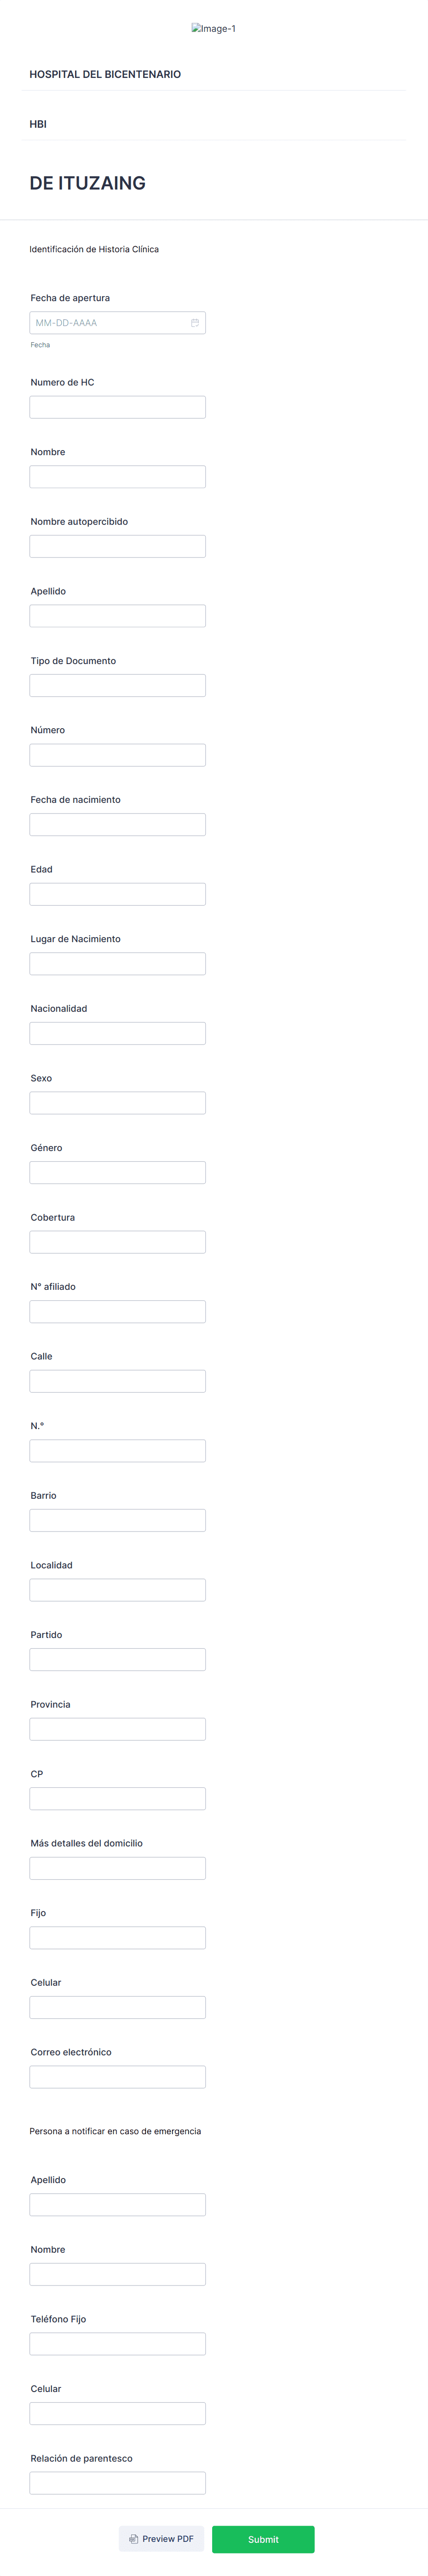Select the Lugar de Nacimiento field
Viewport: 428px width, 2576px height.
118,963
